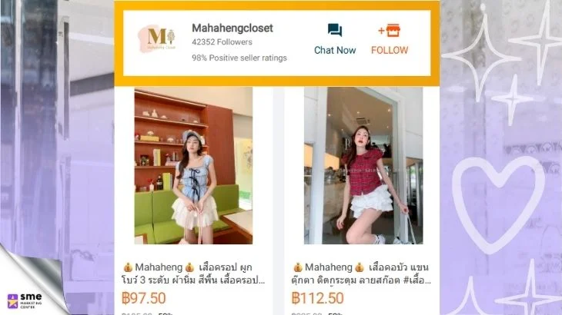
Task: Open the 98% Positive seller ratings
Action: coord(239,58)
